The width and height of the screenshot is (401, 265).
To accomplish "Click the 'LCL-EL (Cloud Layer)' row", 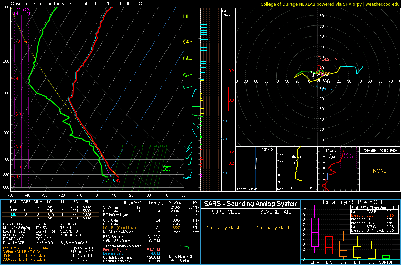I will click(151, 228).
